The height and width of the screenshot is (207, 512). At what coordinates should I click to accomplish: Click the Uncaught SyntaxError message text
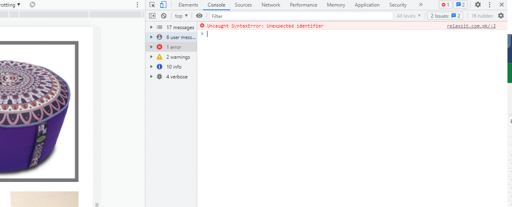pos(265,26)
